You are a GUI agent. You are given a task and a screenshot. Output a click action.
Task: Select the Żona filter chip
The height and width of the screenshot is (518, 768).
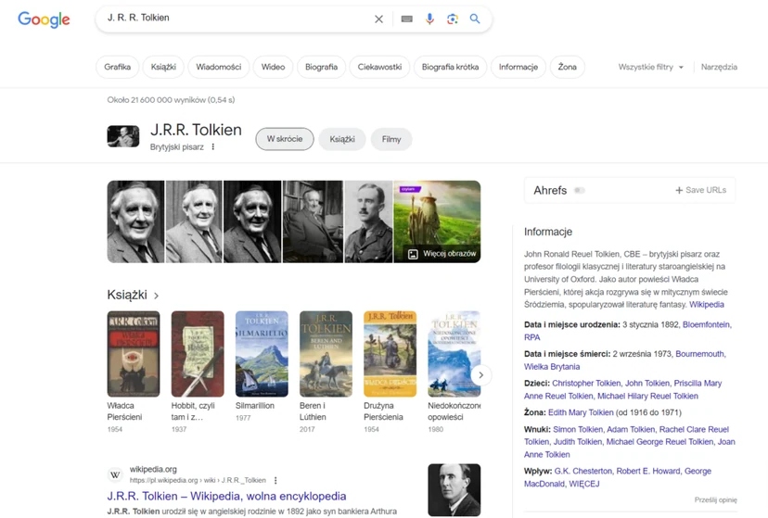(x=567, y=67)
